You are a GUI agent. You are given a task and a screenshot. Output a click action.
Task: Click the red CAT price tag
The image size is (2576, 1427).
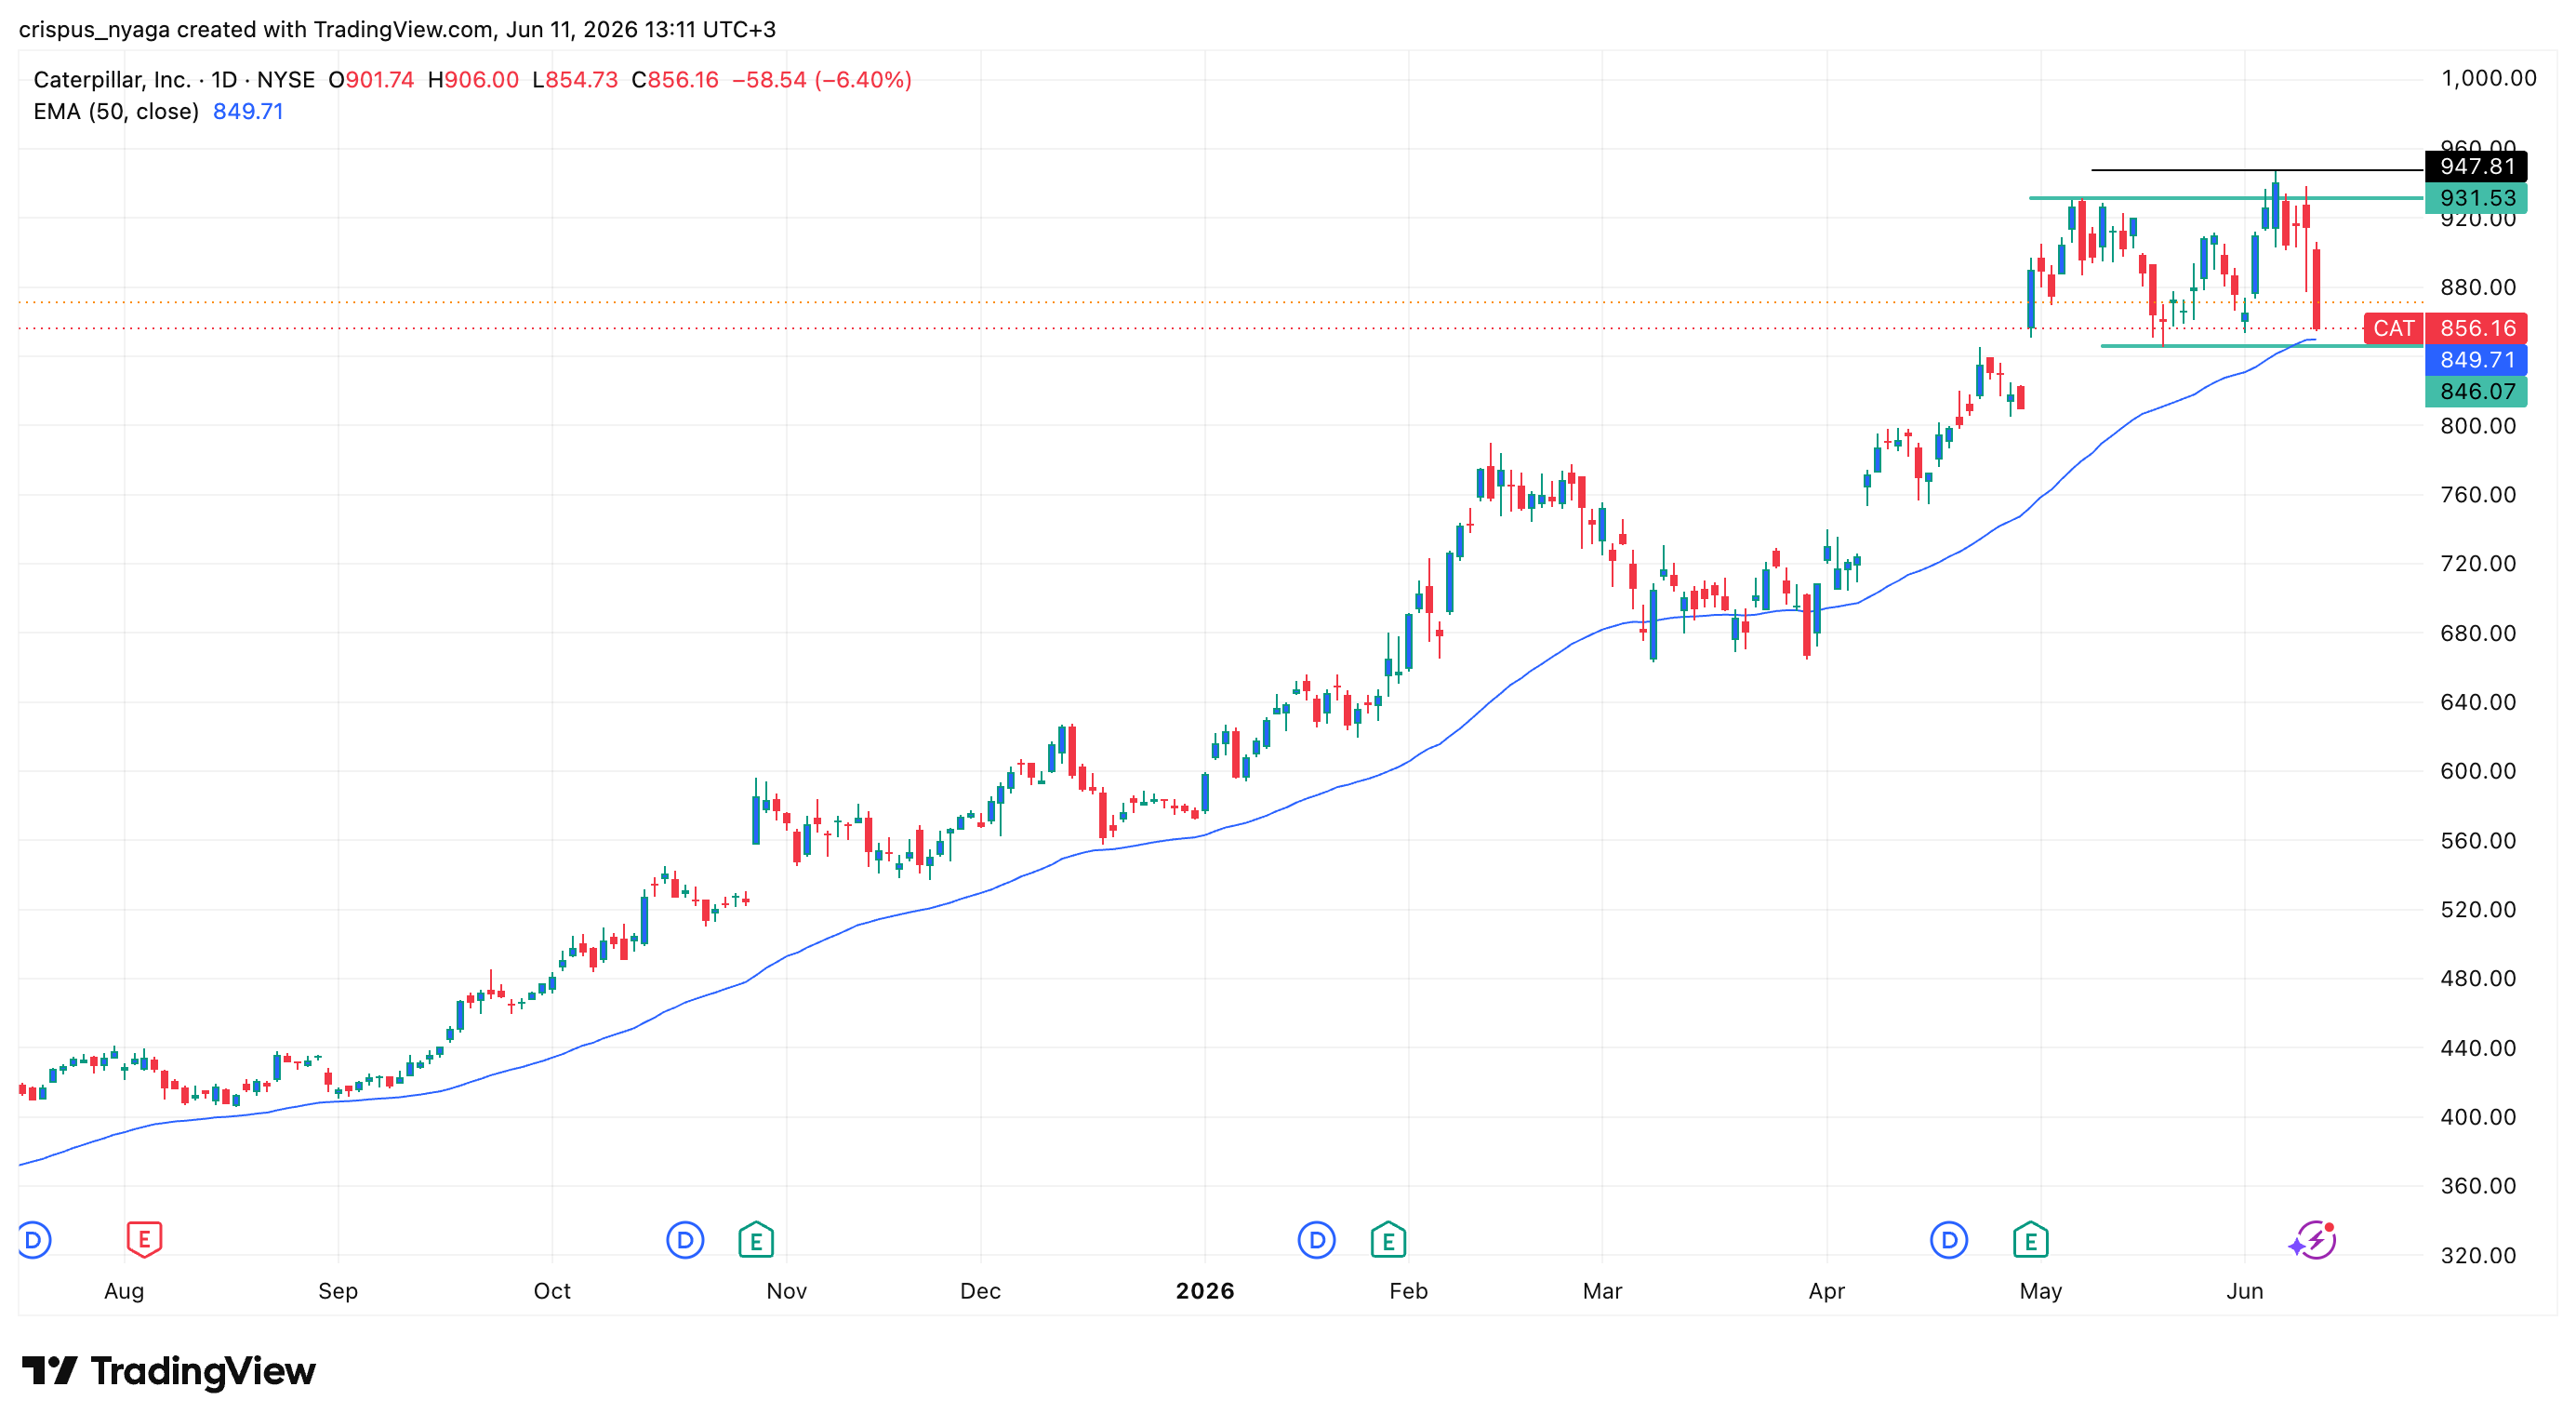pos(2393,328)
